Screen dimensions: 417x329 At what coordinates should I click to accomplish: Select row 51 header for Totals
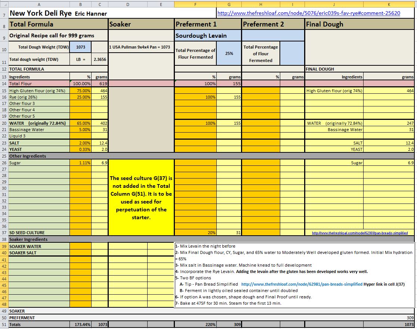4,325
